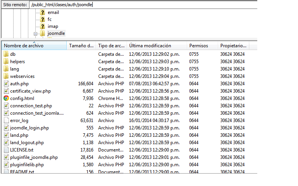Viewport: 298px width, 186px height.
Task: Click the joomdle folder icon in tree
Action: pyautogui.click(x=43, y=33)
